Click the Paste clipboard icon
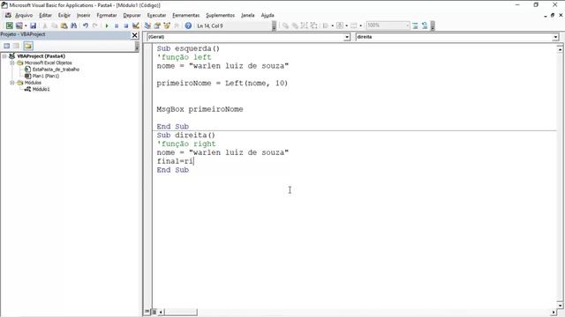The height and width of the screenshot is (317, 565). click(64, 26)
